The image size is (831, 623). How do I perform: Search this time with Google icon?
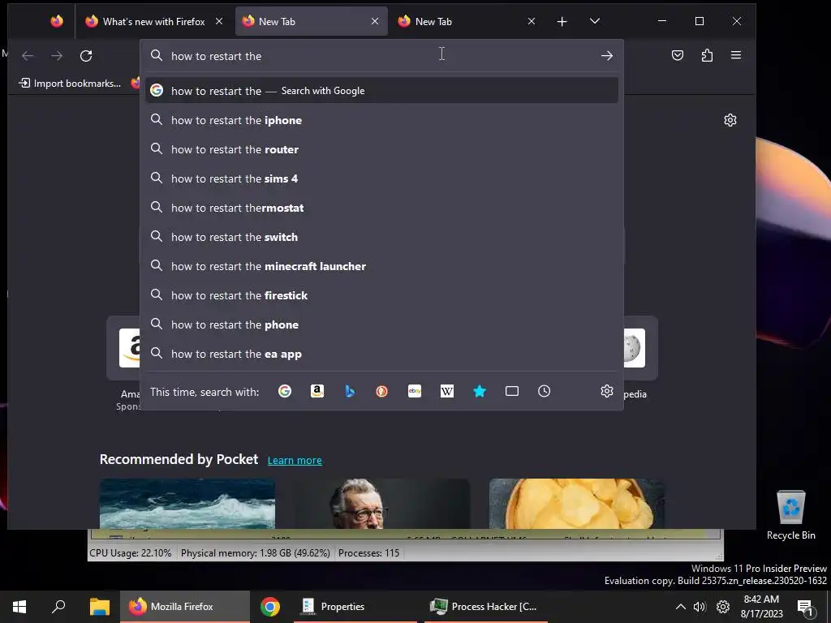pos(285,391)
